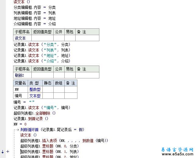Click the 文本型 type cell
Screen dimensions: 196x158
[x=35, y=96]
